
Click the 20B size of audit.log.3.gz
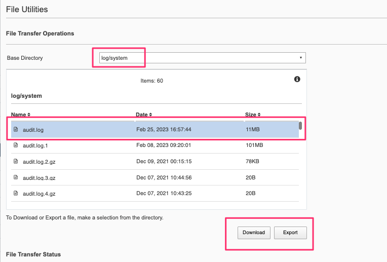point(251,177)
